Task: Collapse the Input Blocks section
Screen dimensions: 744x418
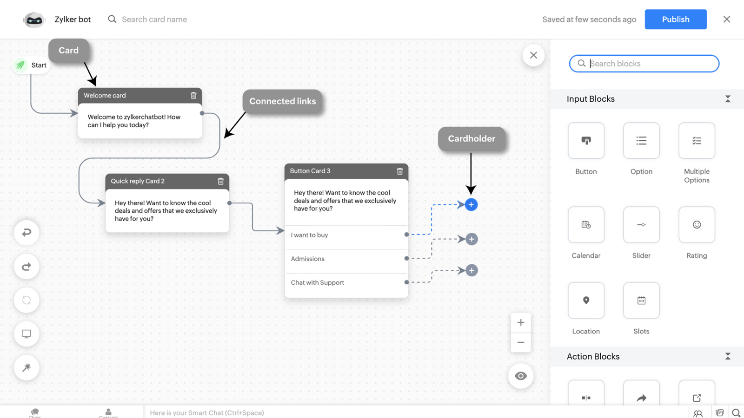Action: coord(728,99)
